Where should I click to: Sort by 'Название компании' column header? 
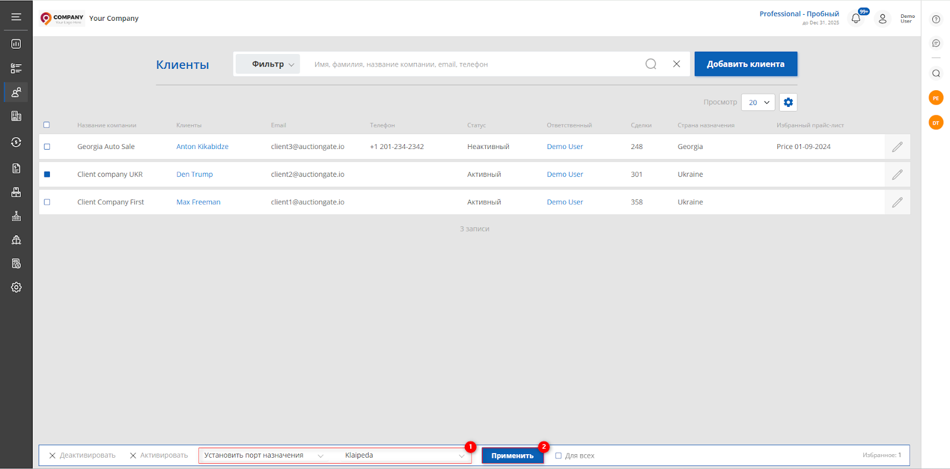coord(107,125)
